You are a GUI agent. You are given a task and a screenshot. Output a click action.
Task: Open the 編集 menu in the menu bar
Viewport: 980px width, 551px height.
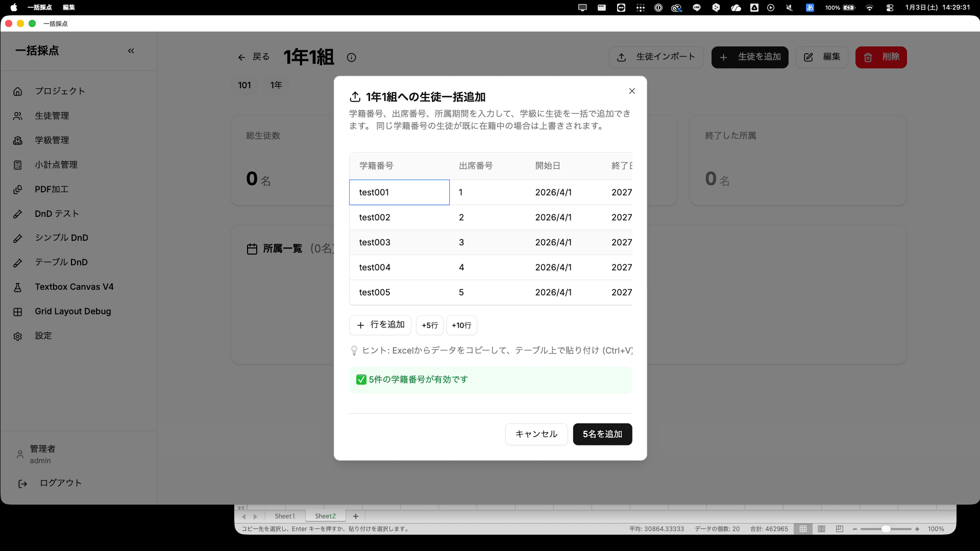[68, 8]
